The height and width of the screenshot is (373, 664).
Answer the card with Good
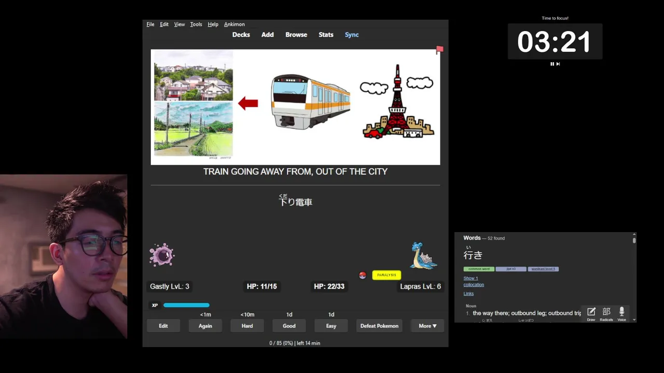[289, 326]
